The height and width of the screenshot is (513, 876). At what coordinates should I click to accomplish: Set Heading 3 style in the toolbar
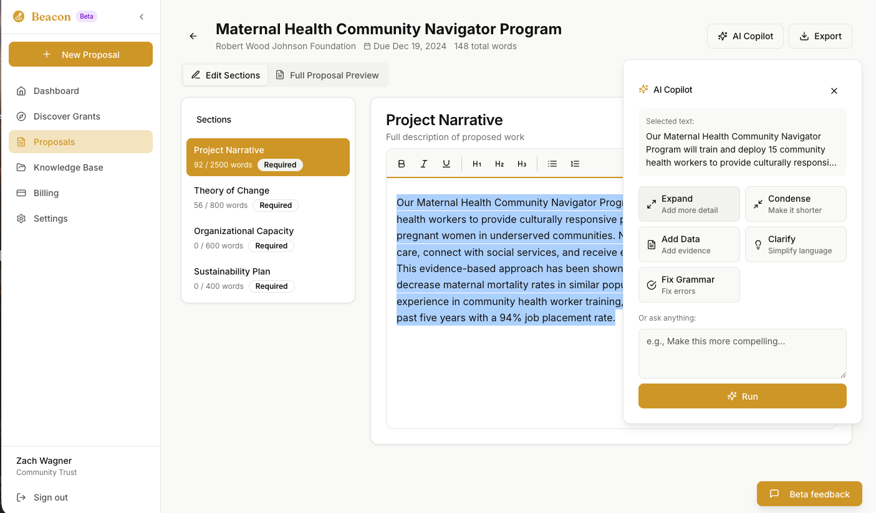522,164
